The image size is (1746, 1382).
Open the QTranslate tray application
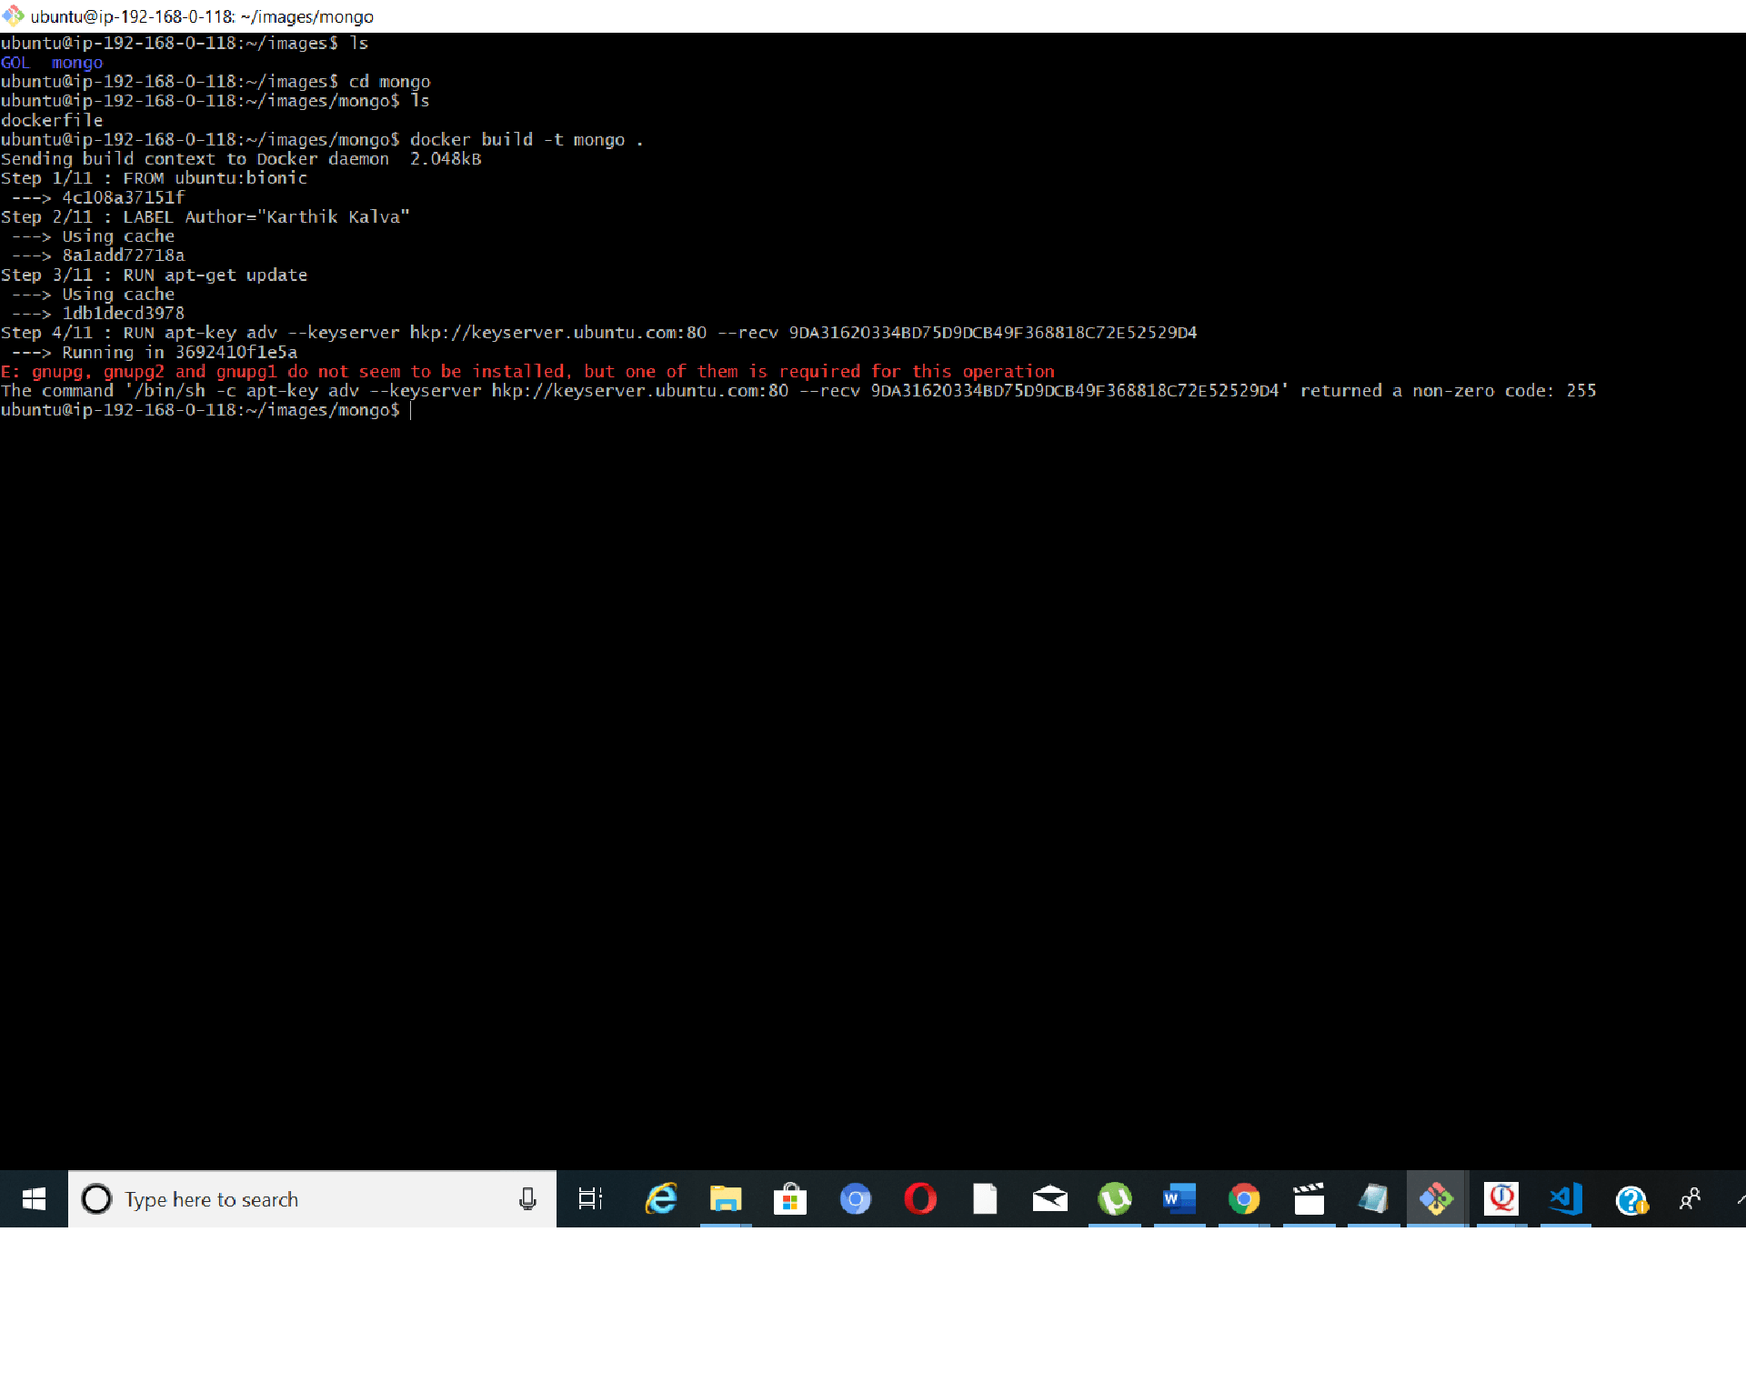point(1501,1199)
